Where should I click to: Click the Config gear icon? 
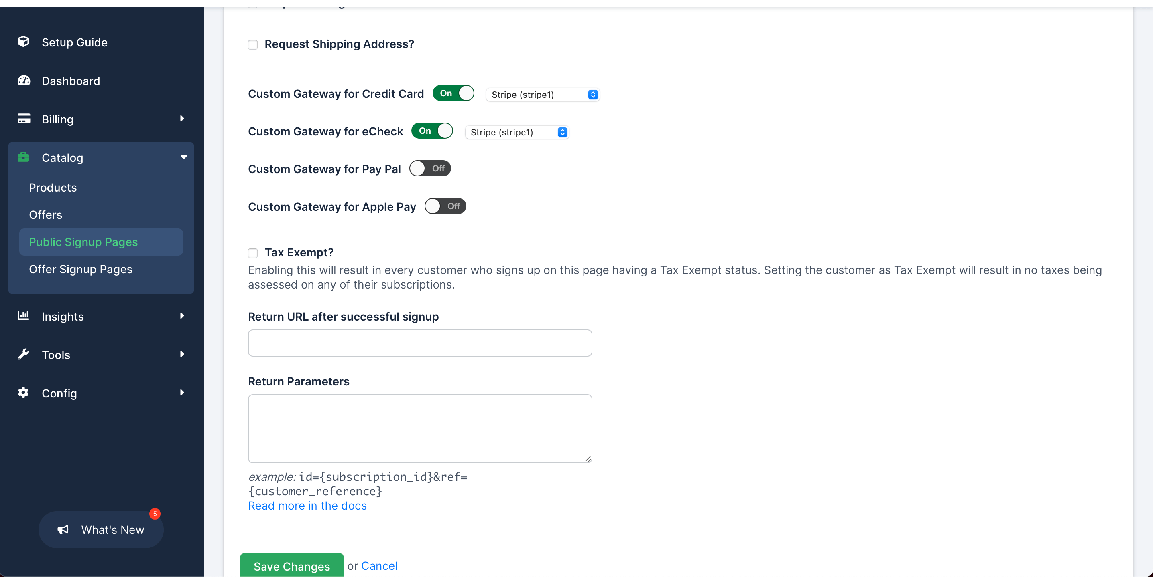tap(23, 392)
